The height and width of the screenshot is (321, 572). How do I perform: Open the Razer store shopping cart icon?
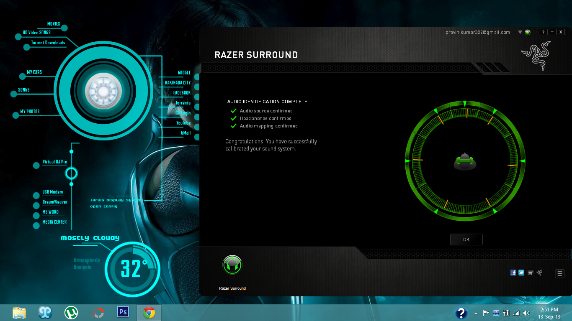coord(530,273)
